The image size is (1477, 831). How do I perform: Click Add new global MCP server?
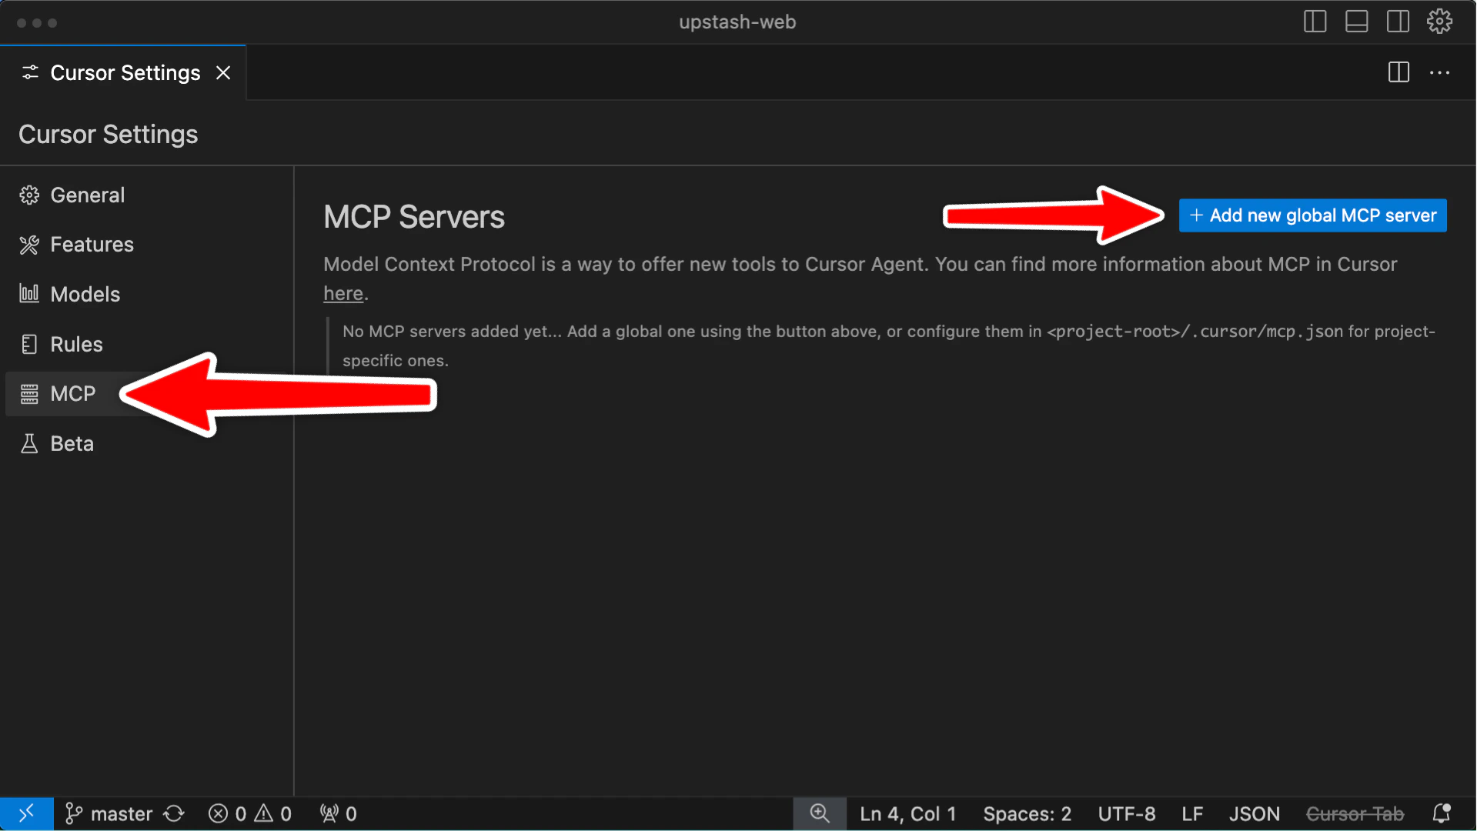(1312, 215)
